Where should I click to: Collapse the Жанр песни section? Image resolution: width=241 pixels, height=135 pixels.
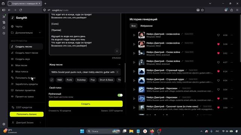119,64
